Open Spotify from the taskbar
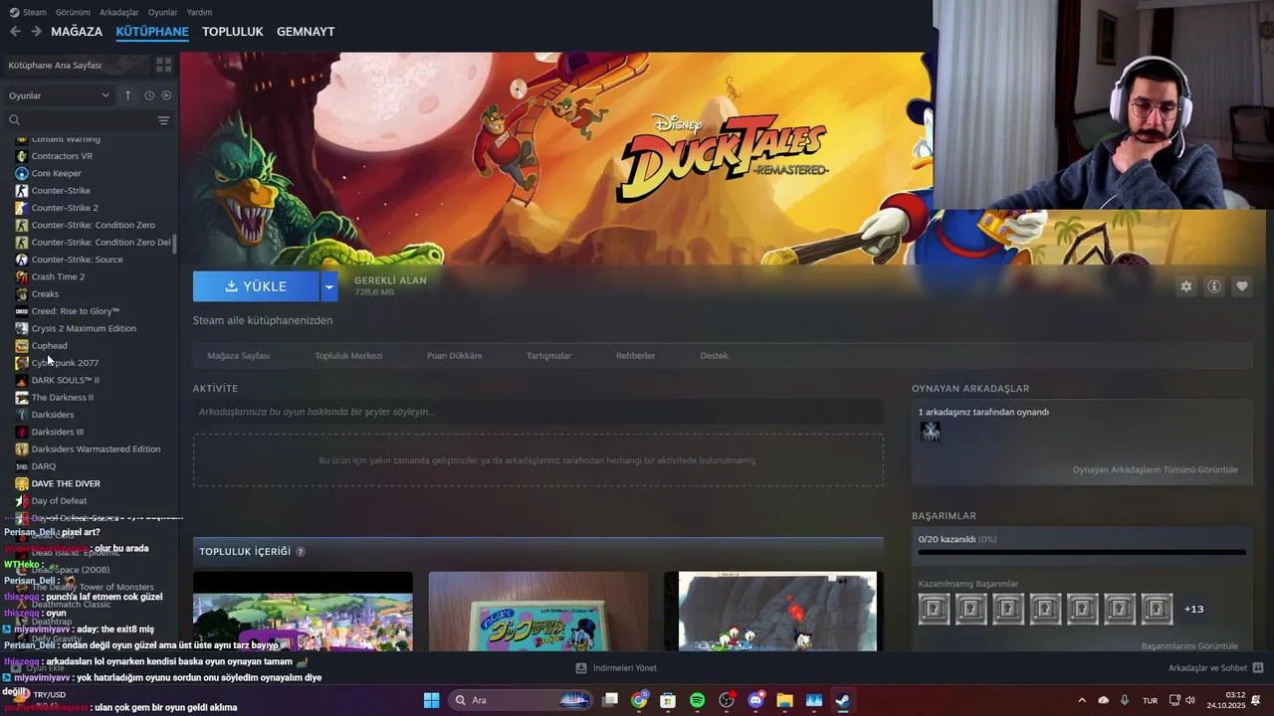 pyautogui.click(x=697, y=700)
